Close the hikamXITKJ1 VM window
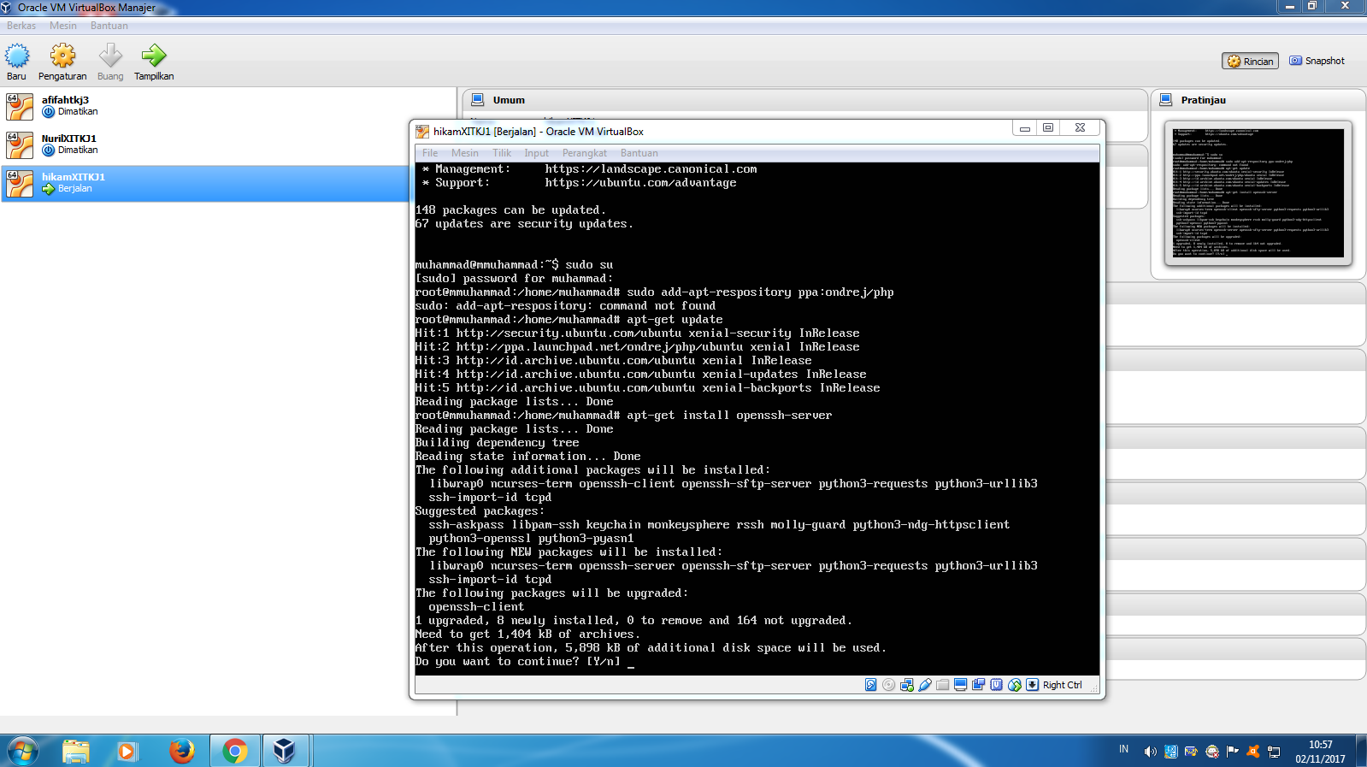The image size is (1367, 767). [x=1080, y=128]
